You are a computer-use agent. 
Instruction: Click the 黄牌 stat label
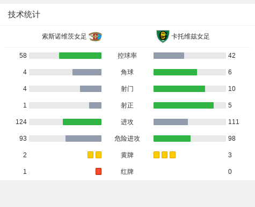(x=127, y=155)
